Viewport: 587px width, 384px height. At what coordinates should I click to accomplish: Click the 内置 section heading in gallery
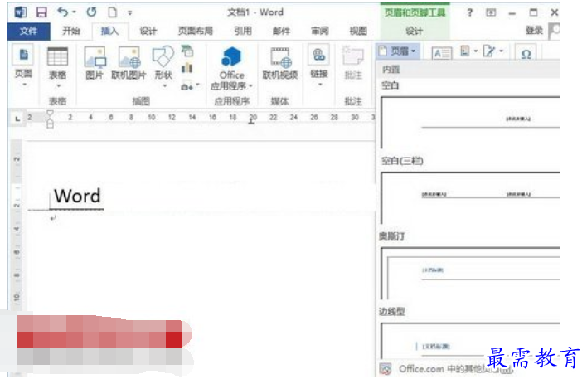[391, 70]
